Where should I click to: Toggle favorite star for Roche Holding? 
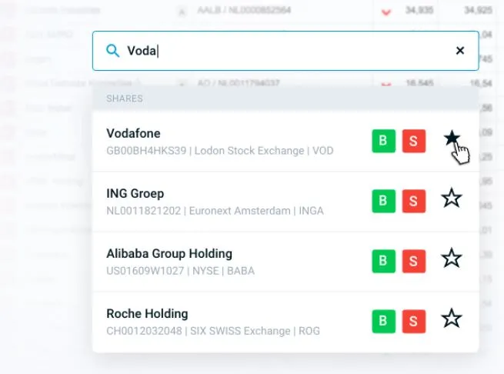click(x=452, y=318)
